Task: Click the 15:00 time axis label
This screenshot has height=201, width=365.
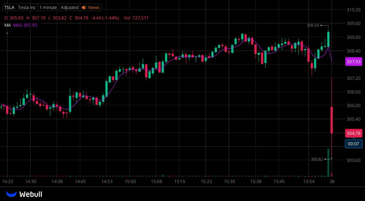Action: [x=130, y=181]
